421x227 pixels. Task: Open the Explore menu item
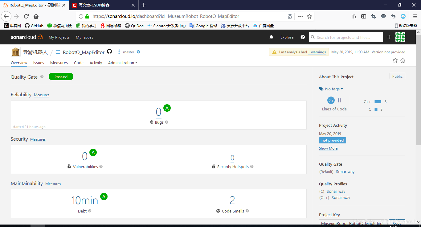pos(287,37)
